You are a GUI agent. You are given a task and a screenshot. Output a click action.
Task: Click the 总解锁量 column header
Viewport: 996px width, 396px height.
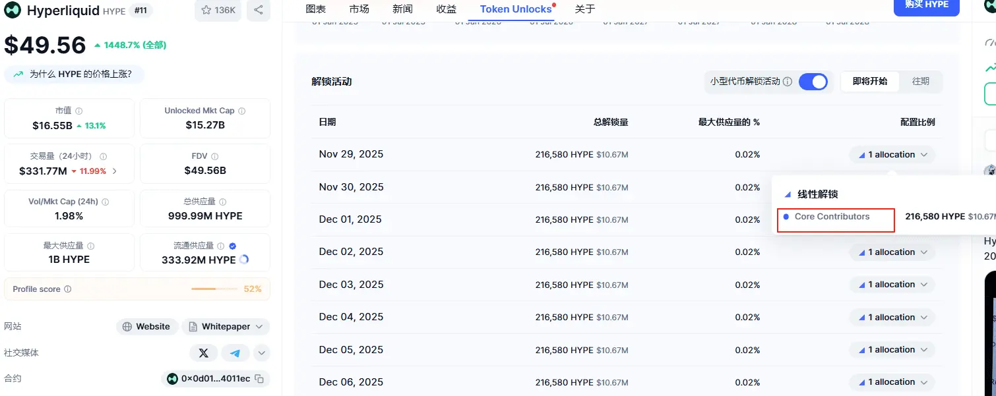611,122
